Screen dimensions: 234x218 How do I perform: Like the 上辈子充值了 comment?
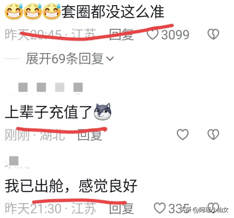(183, 134)
